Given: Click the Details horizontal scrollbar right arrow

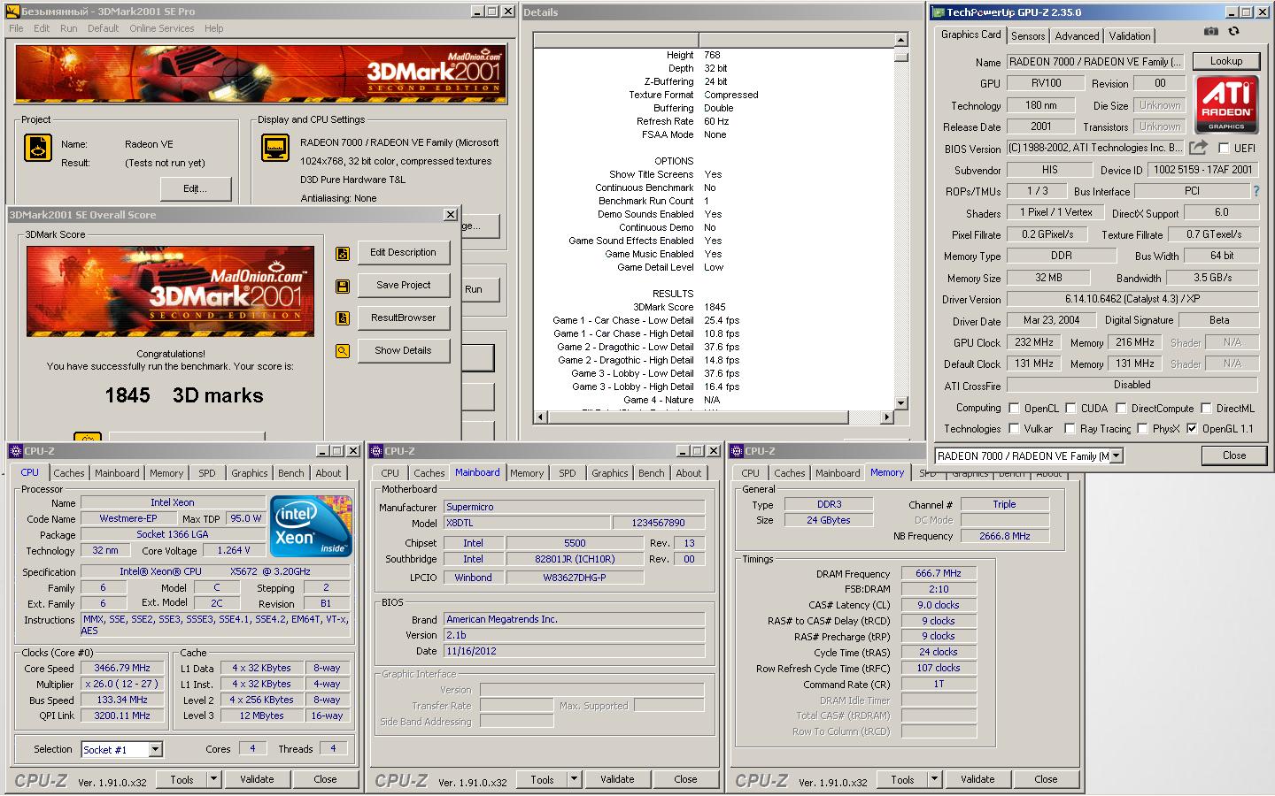Looking at the screenshot, I should [x=888, y=417].
